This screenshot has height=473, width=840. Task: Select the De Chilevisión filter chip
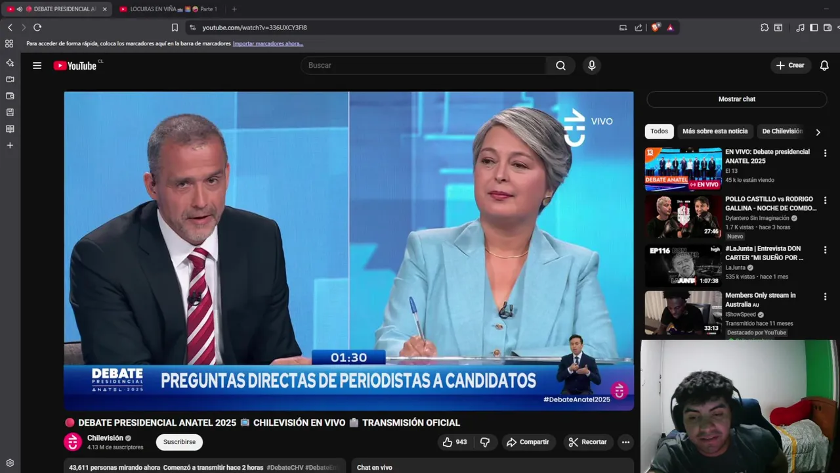coord(782,131)
